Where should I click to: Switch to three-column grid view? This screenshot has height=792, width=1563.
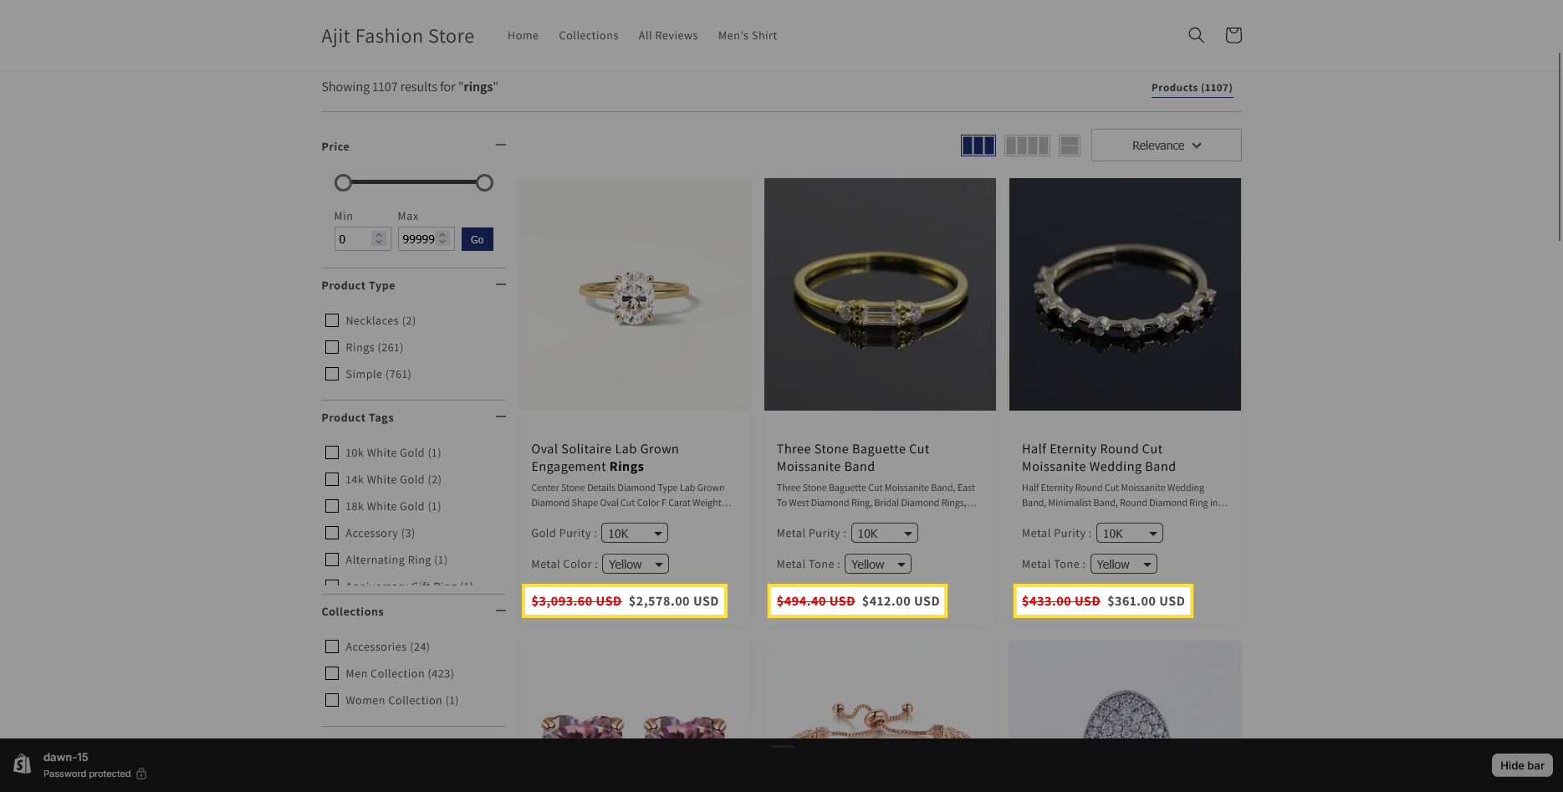pos(978,146)
